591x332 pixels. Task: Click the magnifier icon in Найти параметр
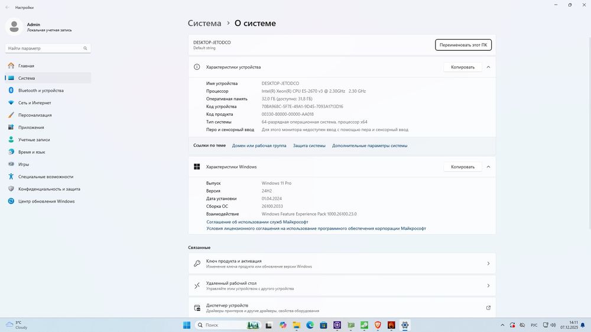85,48
